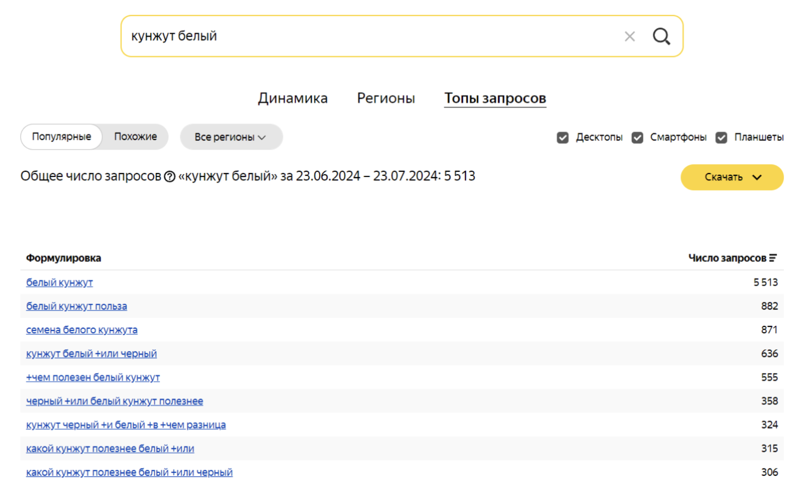The height and width of the screenshot is (499, 803).
Task: Uncheck the Планшеты checkbox
Action: [721, 137]
